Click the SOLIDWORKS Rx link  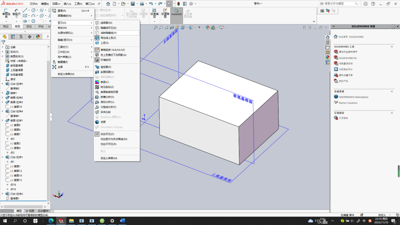click(348, 58)
